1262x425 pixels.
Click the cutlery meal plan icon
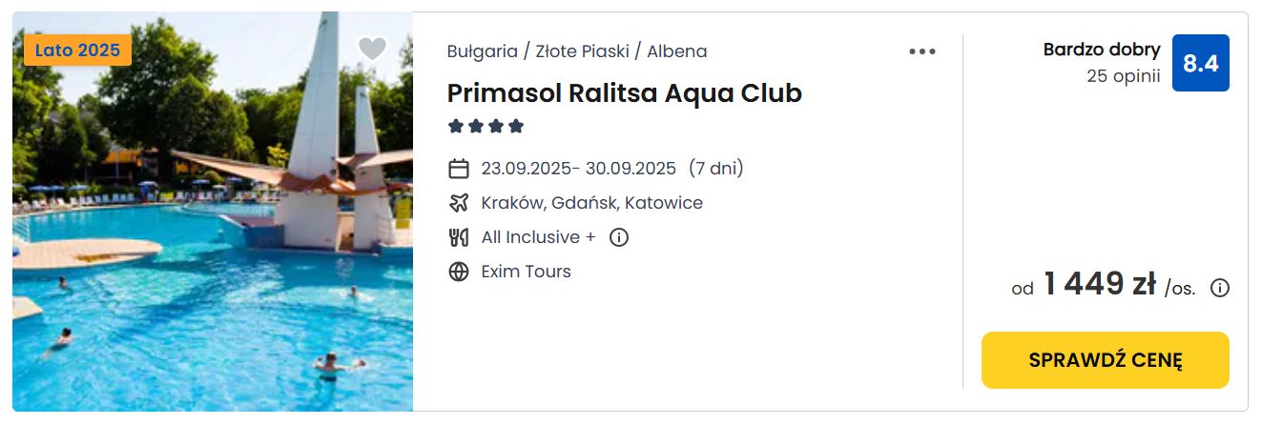pyautogui.click(x=459, y=237)
